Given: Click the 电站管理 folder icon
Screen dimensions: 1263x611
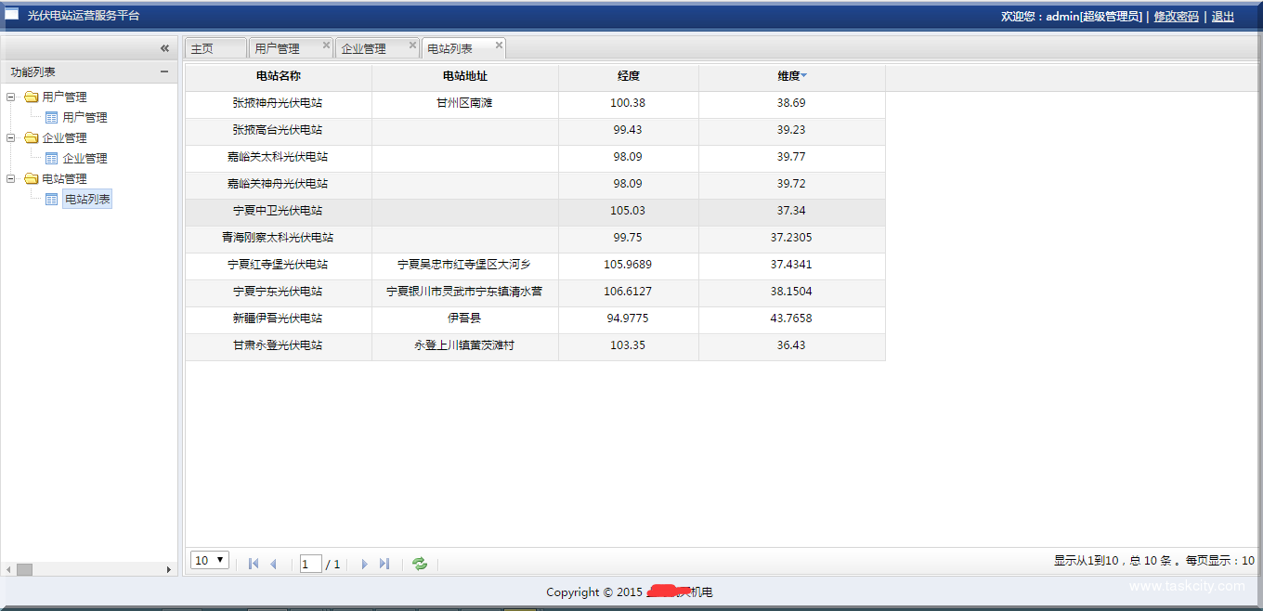Looking at the screenshot, I should pyautogui.click(x=31, y=178).
